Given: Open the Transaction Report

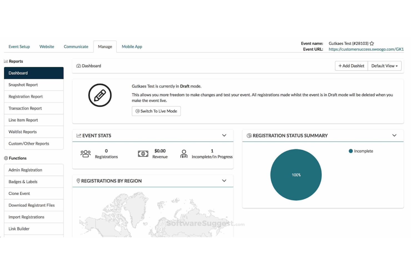Looking at the screenshot, I should tap(34, 108).
